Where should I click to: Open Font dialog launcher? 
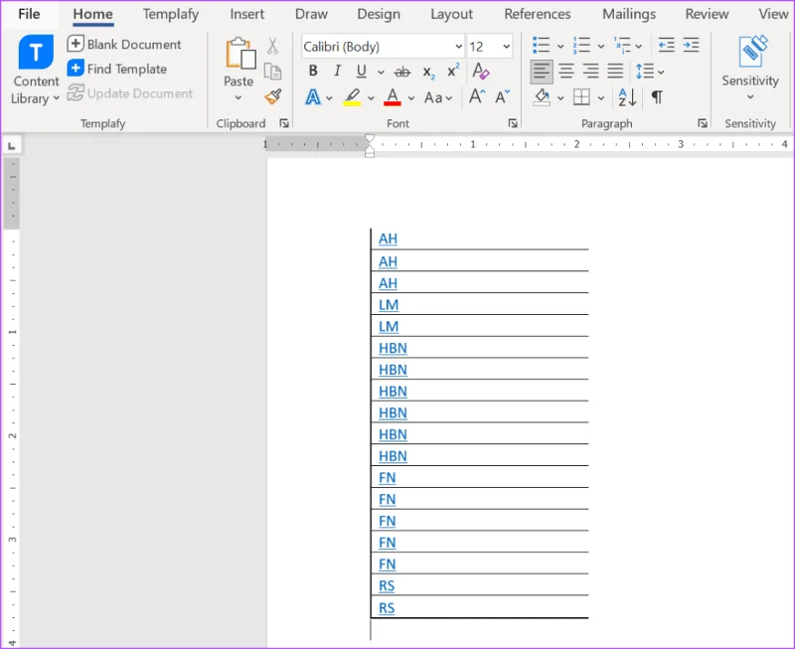tap(513, 123)
